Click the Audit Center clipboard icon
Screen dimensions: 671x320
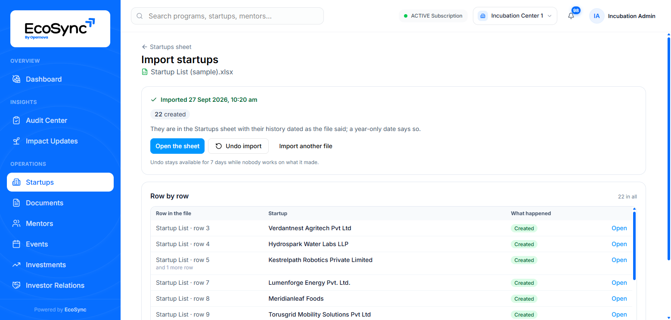point(16,120)
